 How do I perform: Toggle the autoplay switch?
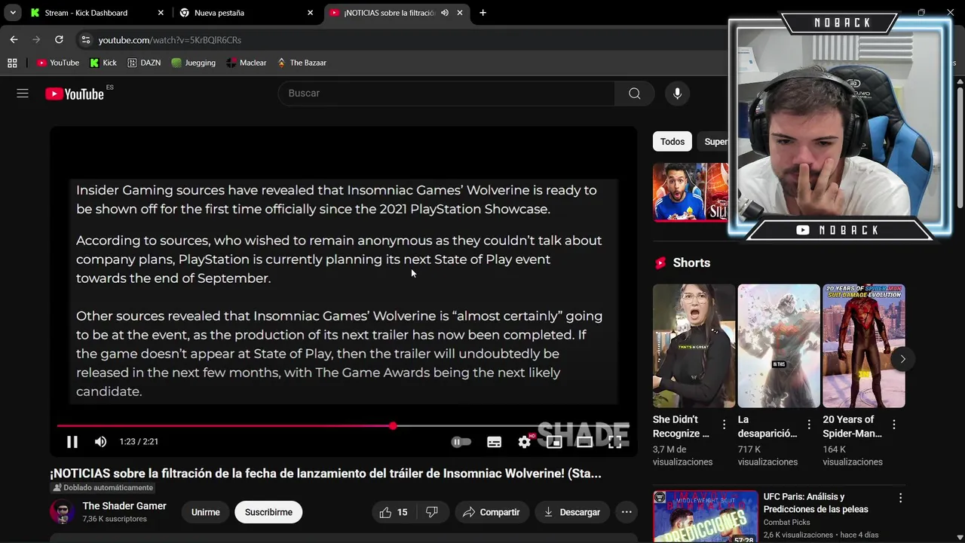click(461, 442)
